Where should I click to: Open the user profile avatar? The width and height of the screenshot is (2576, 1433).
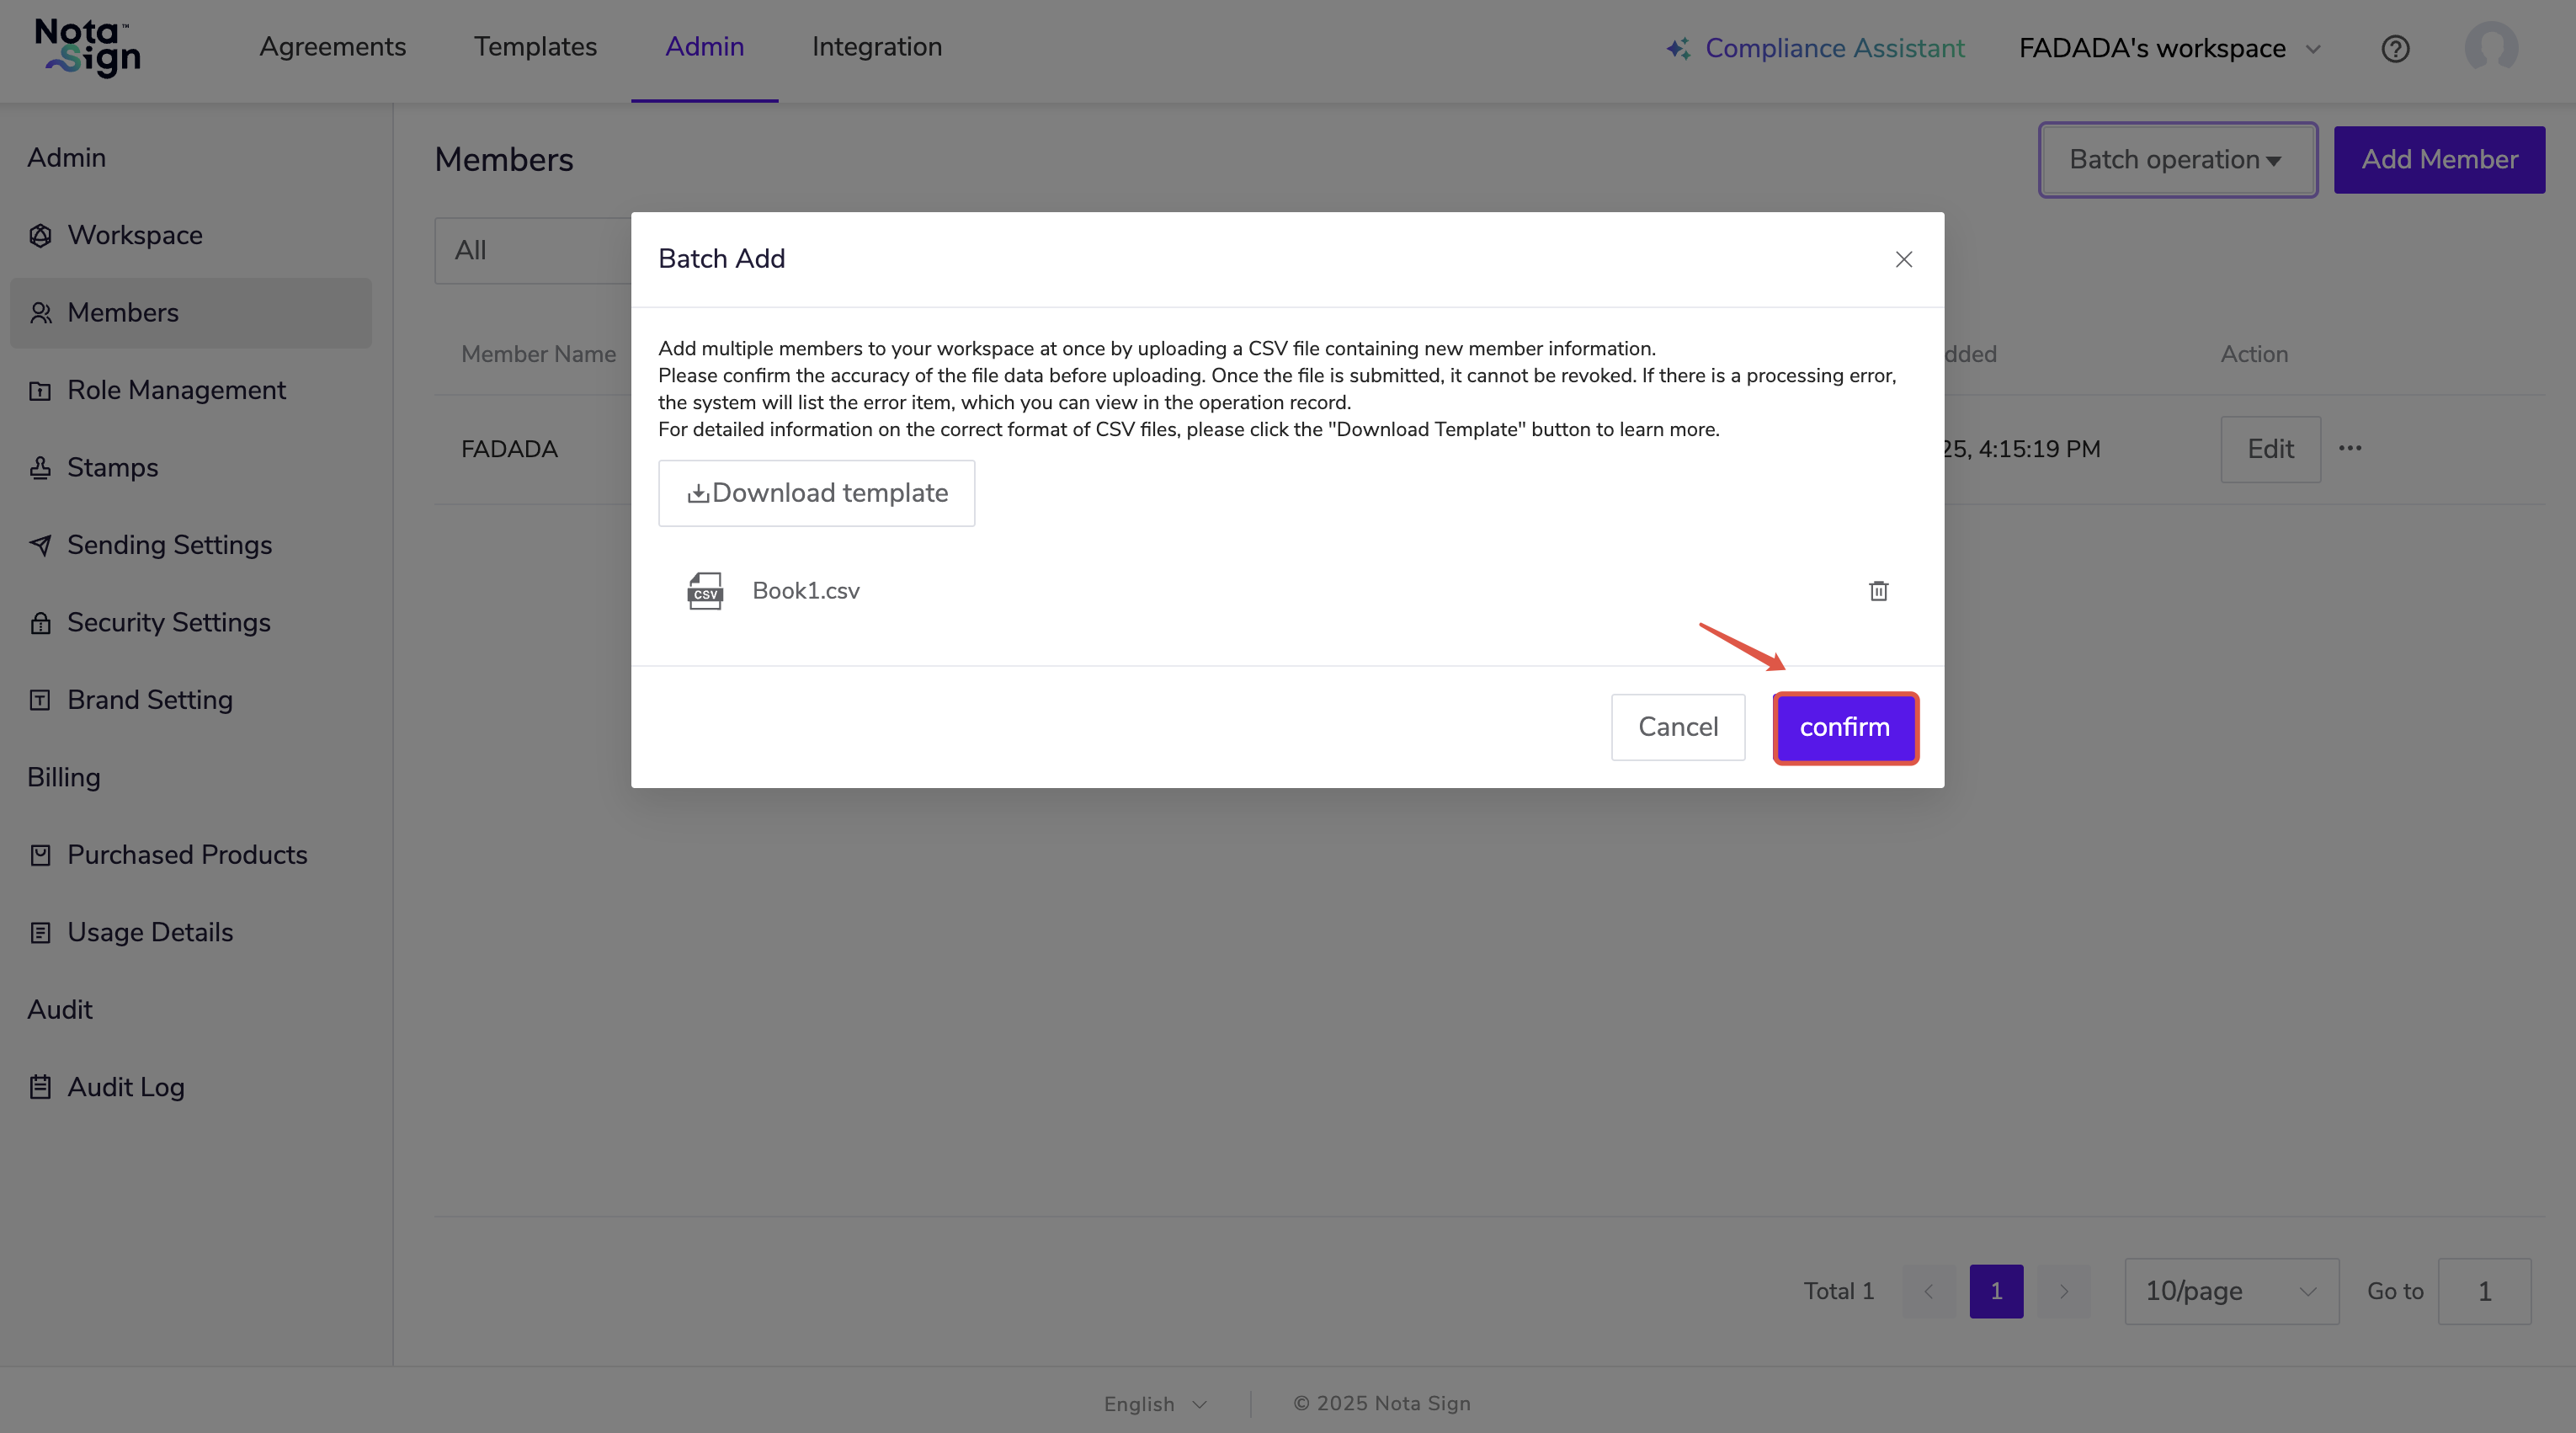point(2490,48)
